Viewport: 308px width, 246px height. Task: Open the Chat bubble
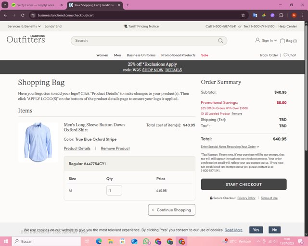point(290,55)
